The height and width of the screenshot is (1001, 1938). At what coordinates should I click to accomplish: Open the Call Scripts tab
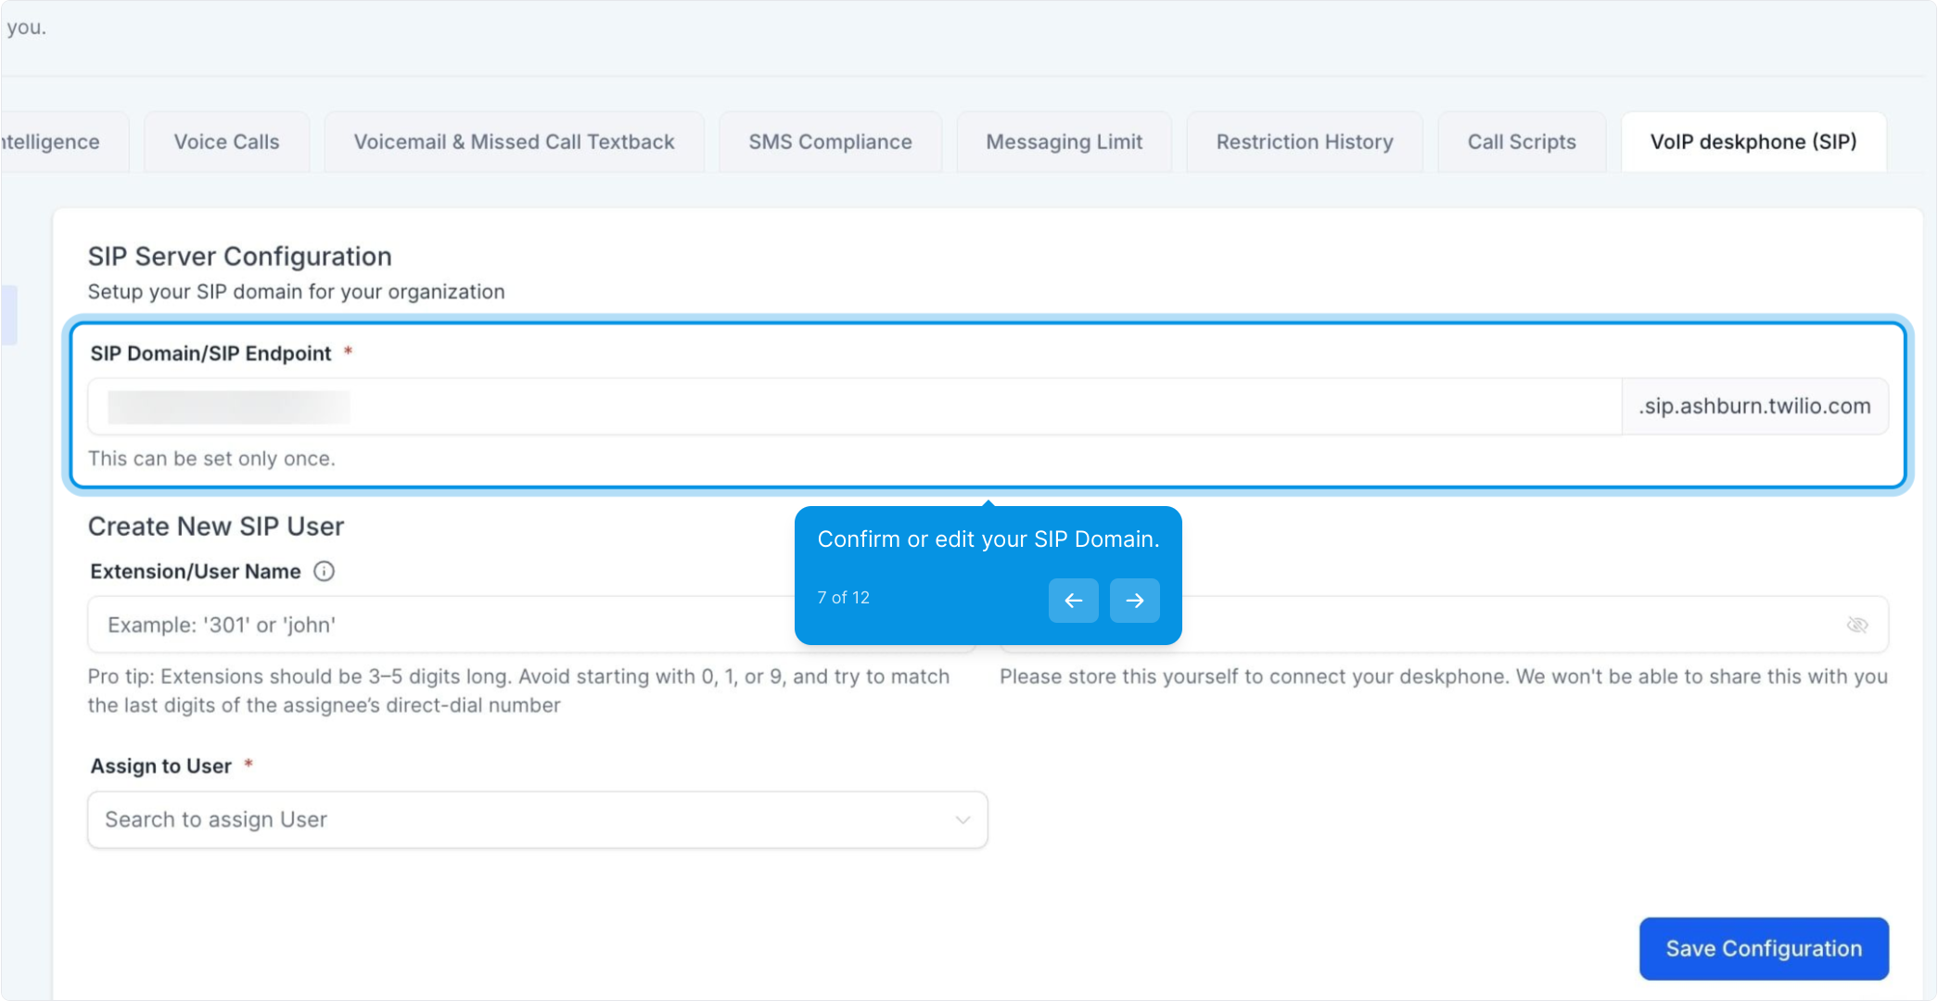[1521, 142]
